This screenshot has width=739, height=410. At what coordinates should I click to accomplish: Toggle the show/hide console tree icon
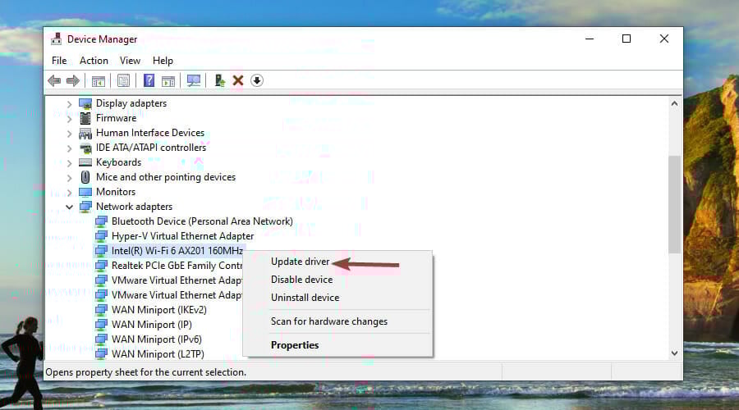(x=98, y=81)
